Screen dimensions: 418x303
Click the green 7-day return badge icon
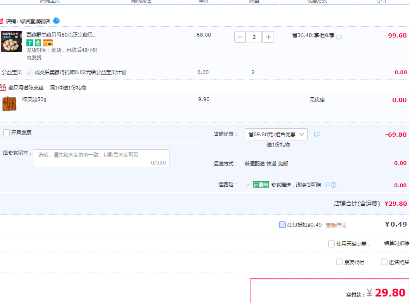[30, 43]
